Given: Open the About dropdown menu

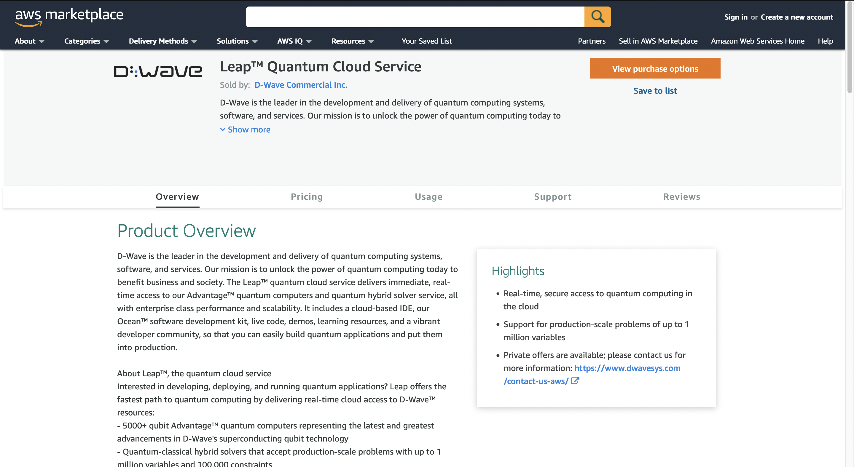Looking at the screenshot, I should pyautogui.click(x=29, y=41).
